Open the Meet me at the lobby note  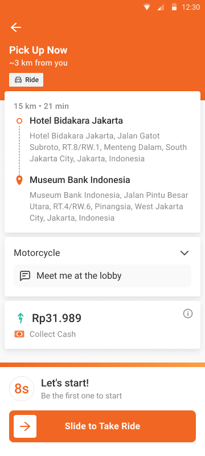(x=102, y=276)
